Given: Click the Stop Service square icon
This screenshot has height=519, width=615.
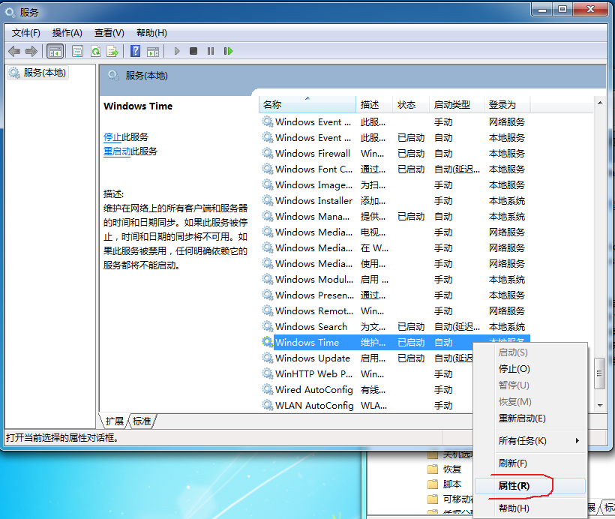Looking at the screenshot, I should 193,51.
